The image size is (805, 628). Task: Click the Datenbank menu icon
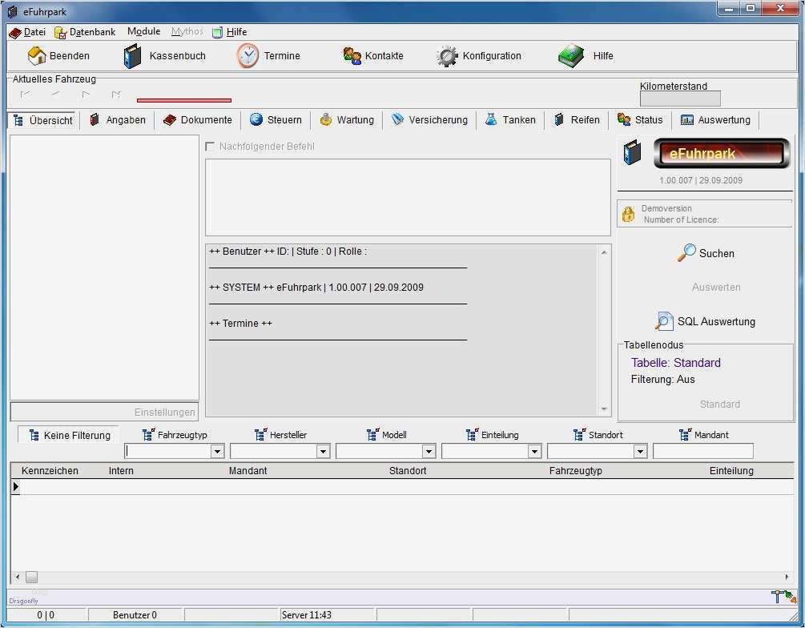point(61,33)
